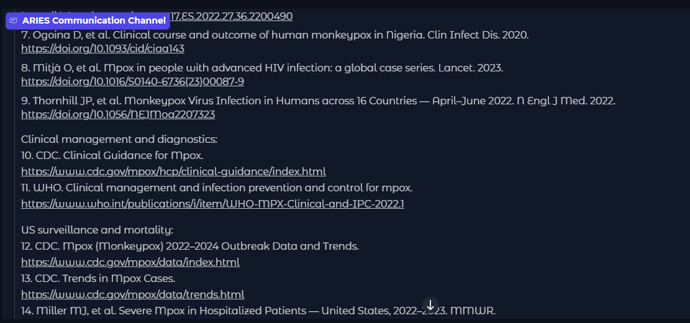Click reference 10 CDC Clinical Guidance text
Screen dimensions: 690x323
(112, 155)
